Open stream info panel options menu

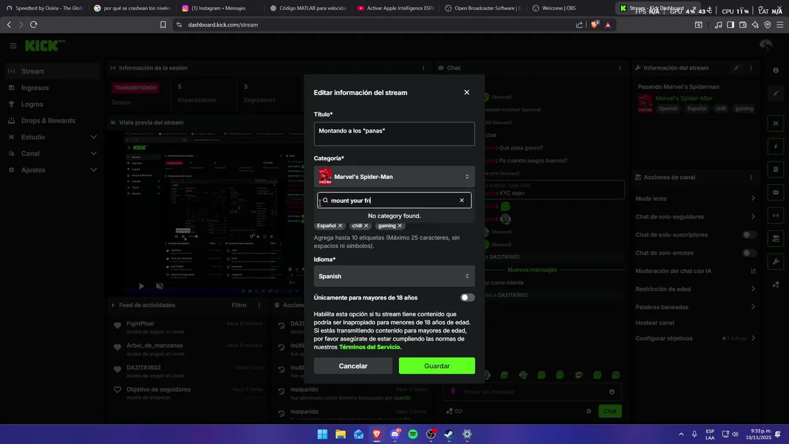751,68
